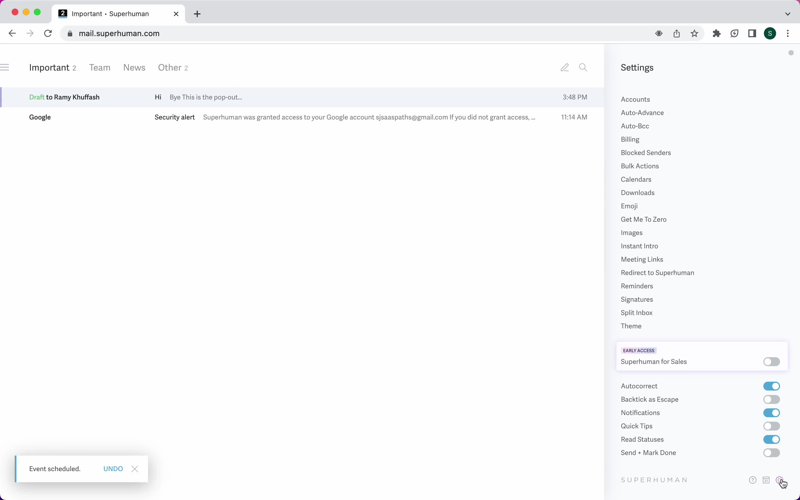The width and height of the screenshot is (800, 500).
Task: Switch to the Other split tab
Action: point(173,67)
